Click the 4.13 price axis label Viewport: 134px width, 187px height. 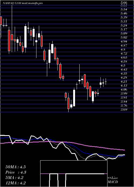[x=124, y=85]
